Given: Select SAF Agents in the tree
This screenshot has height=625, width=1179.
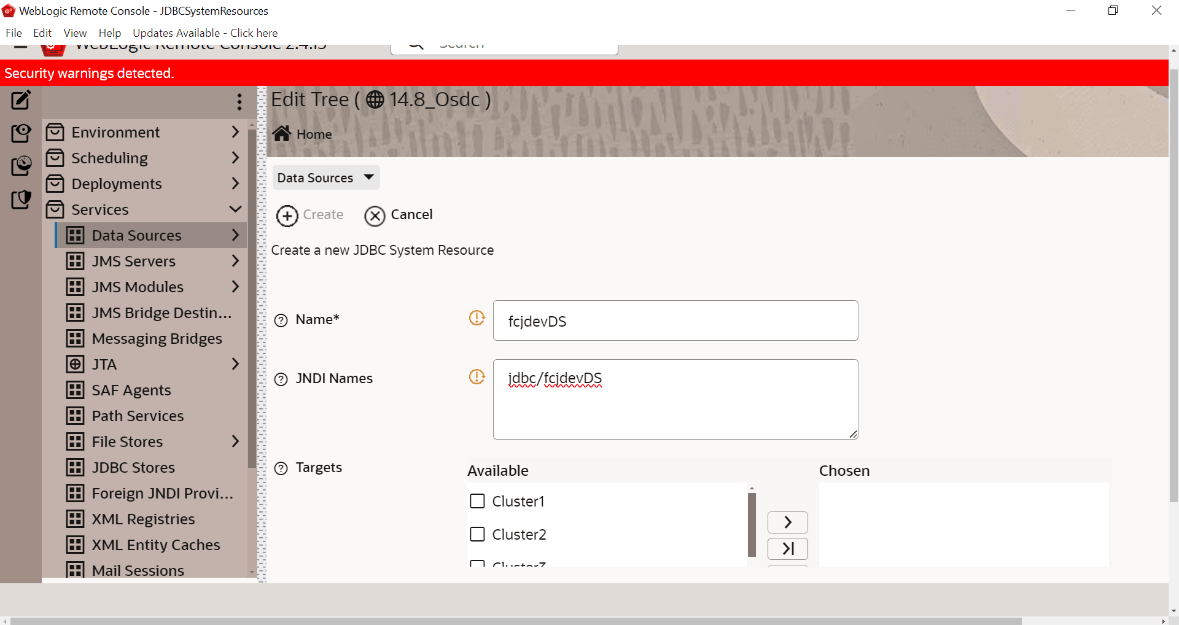Looking at the screenshot, I should click(x=131, y=390).
